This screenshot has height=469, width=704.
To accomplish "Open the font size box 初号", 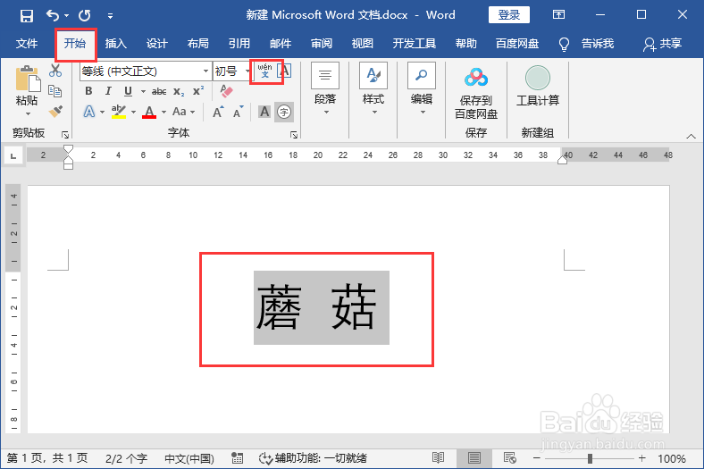I will 231,71.
